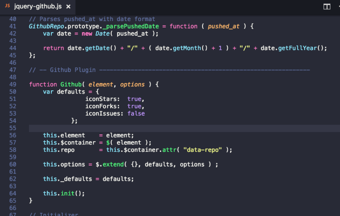Click 'init' call on line 64
The image size is (340, 216).
68,194
